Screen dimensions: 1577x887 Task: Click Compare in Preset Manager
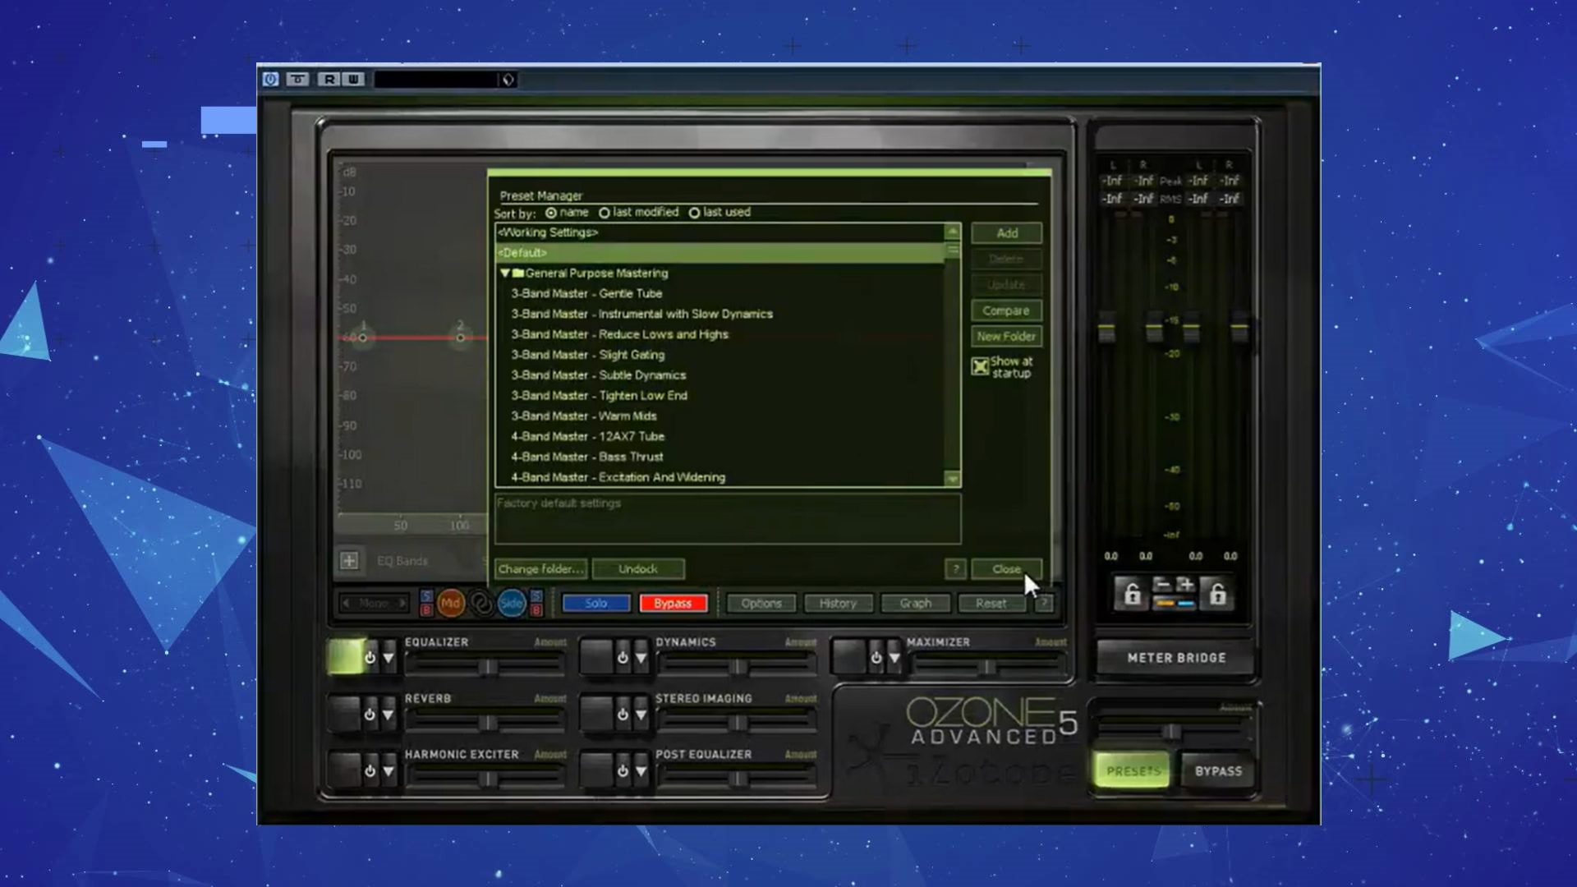(x=1007, y=310)
